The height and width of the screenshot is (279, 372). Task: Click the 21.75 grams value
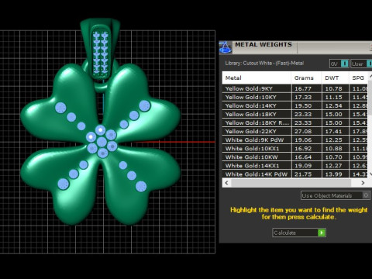303,174
